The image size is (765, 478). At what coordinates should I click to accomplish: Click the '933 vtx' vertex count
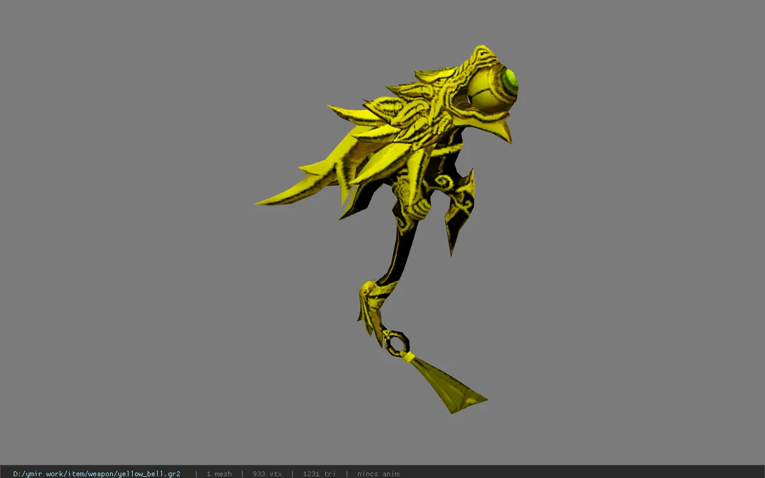point(267,474)
